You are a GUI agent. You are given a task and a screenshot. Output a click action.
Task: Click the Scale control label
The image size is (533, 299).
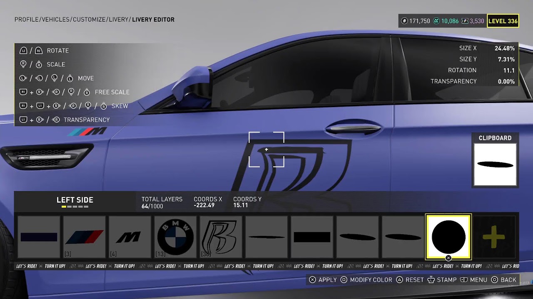click(56, 64)
